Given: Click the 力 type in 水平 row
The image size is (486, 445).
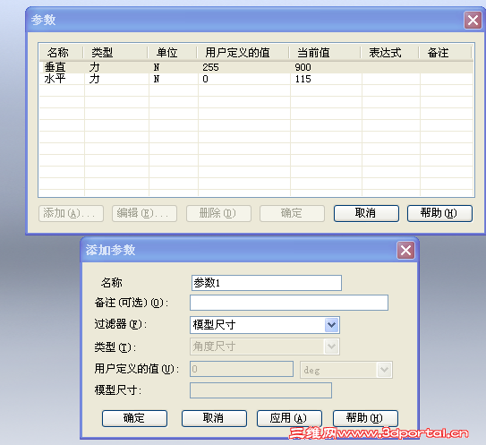Looking at the screenshot, I should click(95, 79).
